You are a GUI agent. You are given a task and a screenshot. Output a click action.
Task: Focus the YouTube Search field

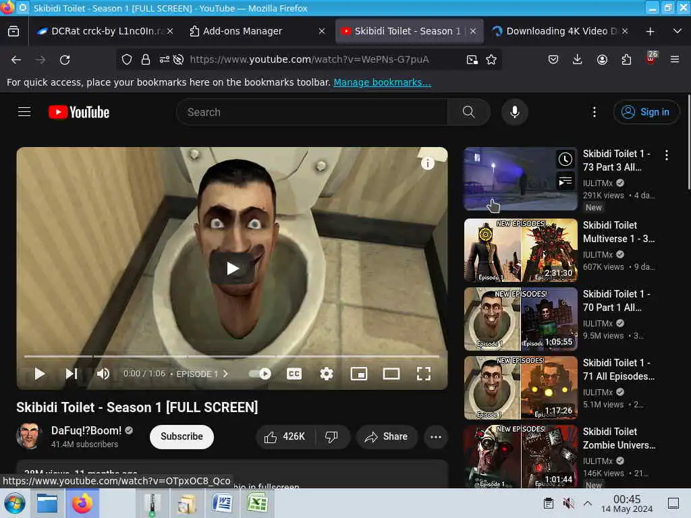click(x=312, y=112)
